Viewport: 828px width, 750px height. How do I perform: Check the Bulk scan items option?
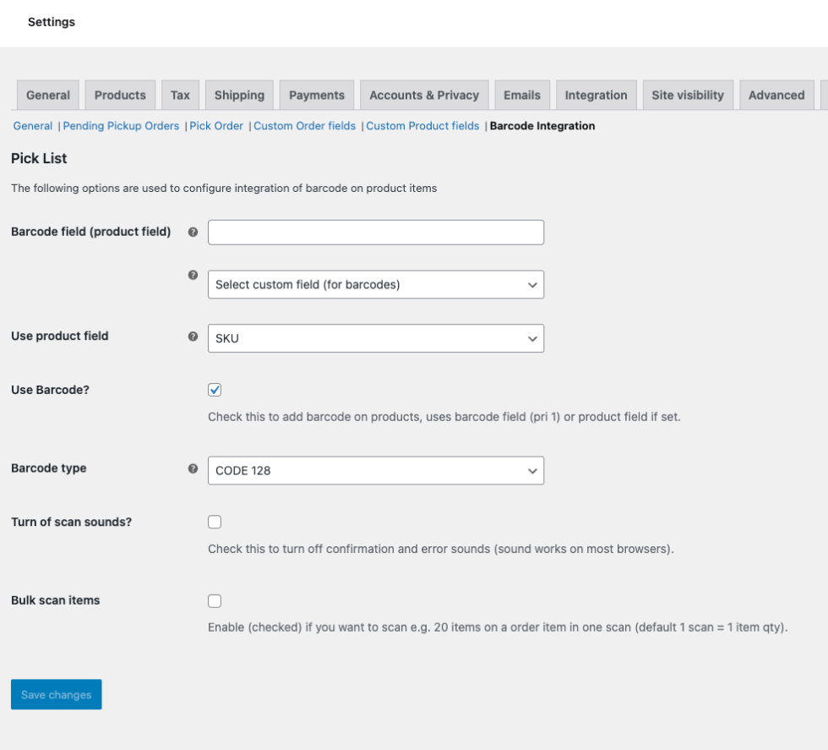pos(215,601)
